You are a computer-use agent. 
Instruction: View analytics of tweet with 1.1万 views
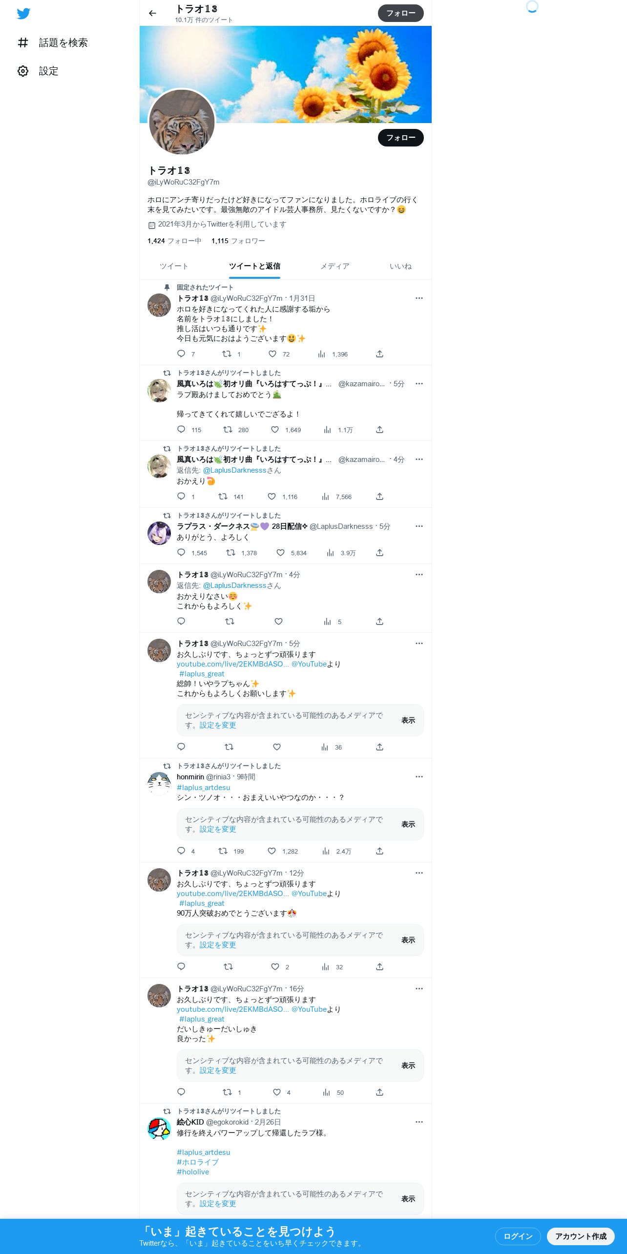(x=327, y=430)
